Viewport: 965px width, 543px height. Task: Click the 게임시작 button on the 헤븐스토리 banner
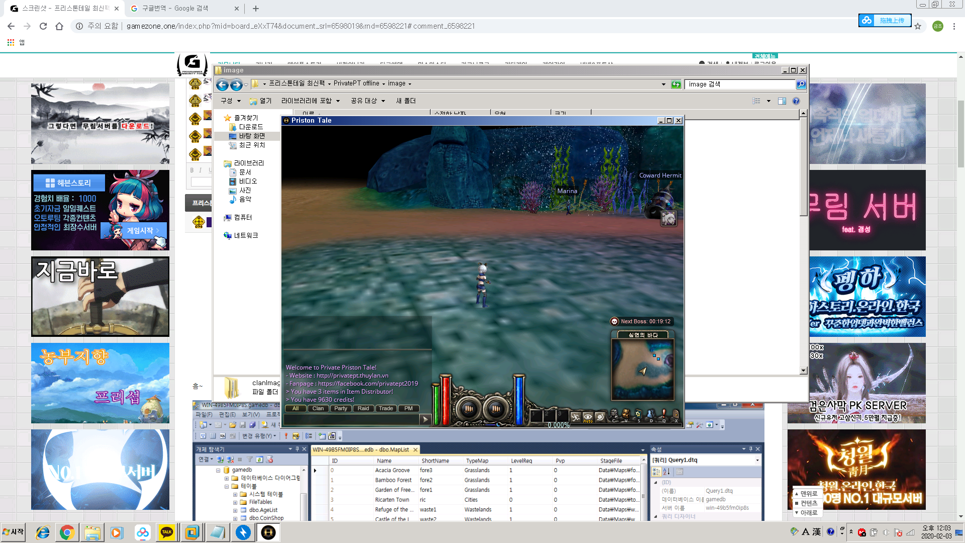134,231
